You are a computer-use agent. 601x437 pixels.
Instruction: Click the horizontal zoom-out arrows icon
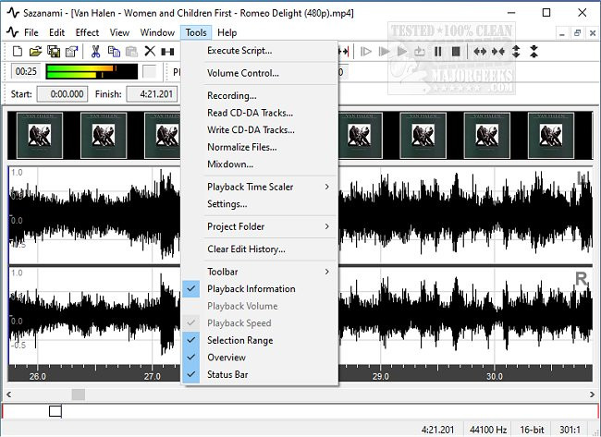(498, 52)
